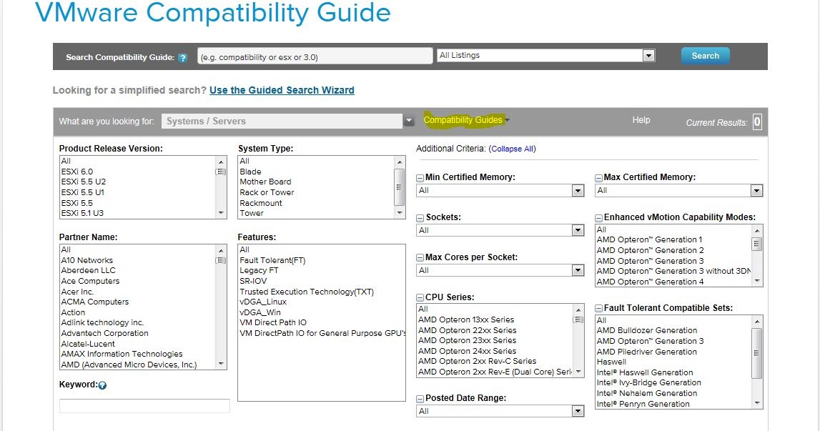Collapse the CPU Series section
Screen dimensions: 820x431
tap(420, 297)
